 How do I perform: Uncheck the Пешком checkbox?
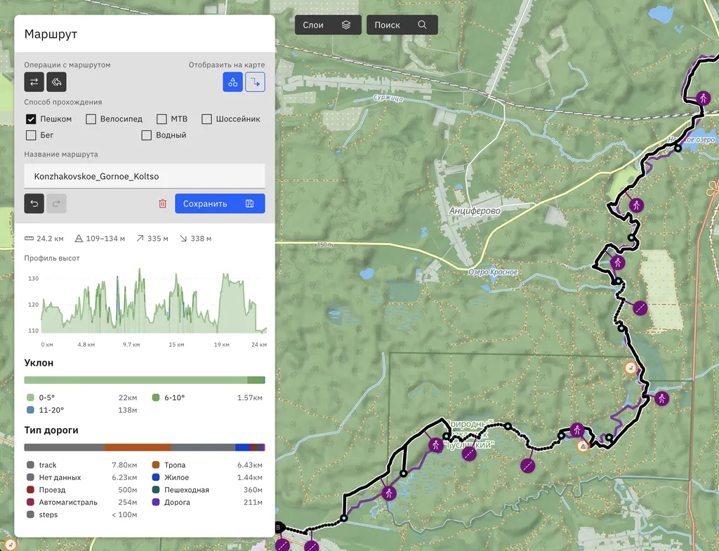(x=31, y=119)
